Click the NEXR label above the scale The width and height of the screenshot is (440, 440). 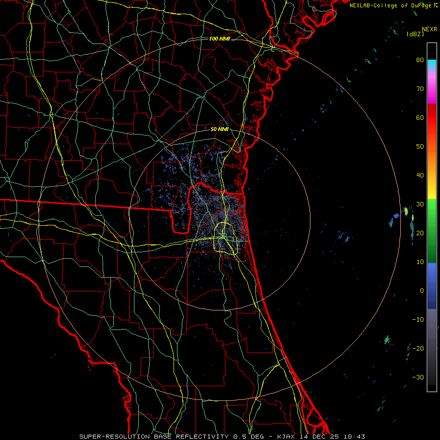click(x=429, y=29)
